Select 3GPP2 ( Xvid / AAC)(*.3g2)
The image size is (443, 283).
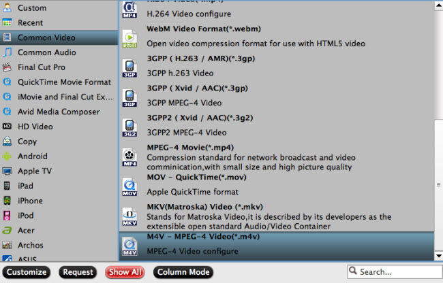click(277, 128)
